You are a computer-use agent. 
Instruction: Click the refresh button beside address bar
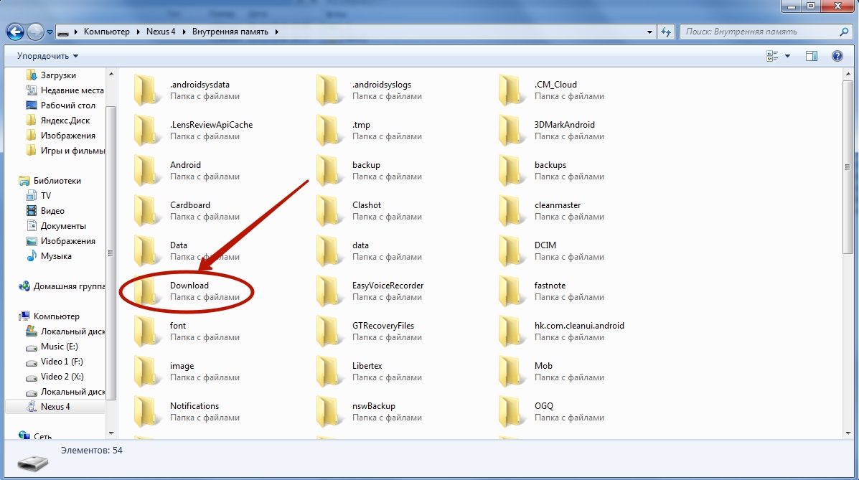(x=666, y=32)
